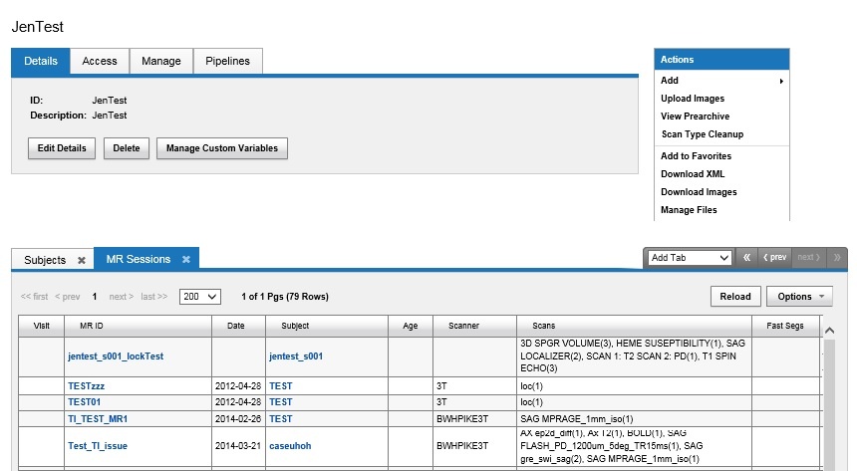
Task: Sort by the Scanner column header
Action: [474, 326]
